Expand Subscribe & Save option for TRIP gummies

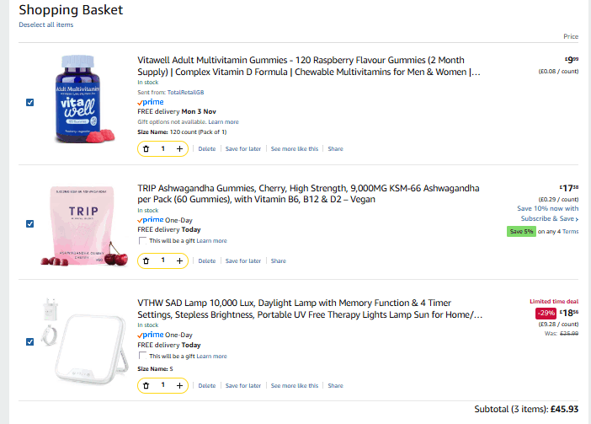[549, 218]
